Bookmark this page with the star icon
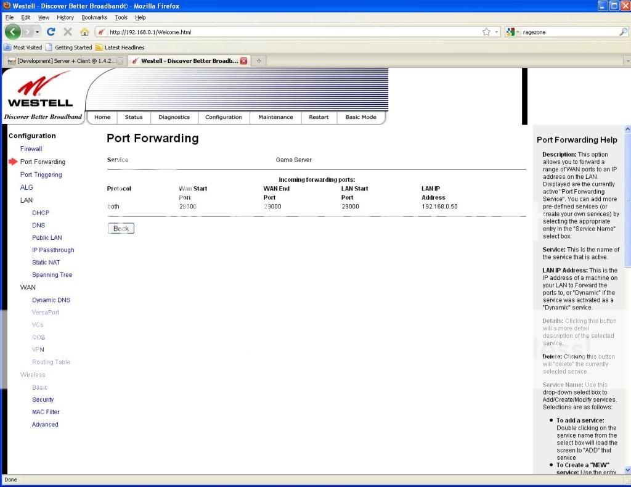 (x=486, y=32)
